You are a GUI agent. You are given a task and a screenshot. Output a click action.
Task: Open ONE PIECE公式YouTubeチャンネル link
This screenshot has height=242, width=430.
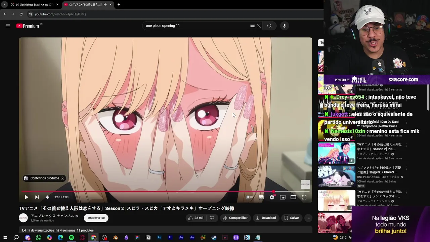pyautogui.click(x=378, y=177)
